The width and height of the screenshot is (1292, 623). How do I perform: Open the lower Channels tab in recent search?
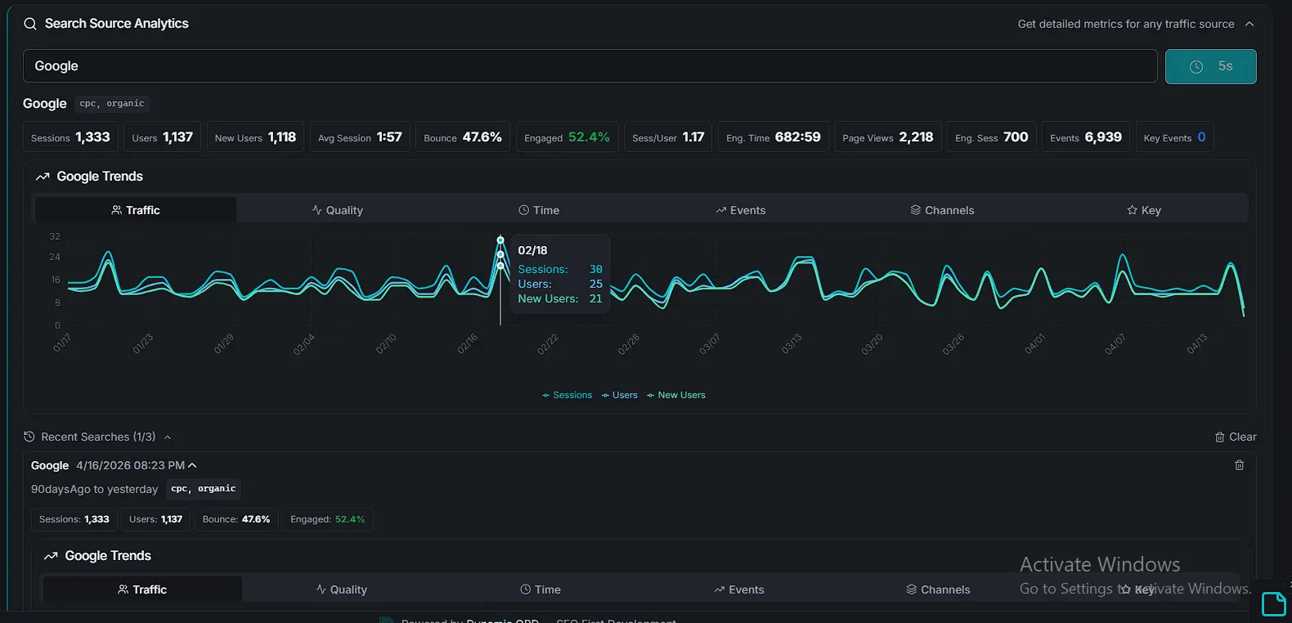(938, 589)
